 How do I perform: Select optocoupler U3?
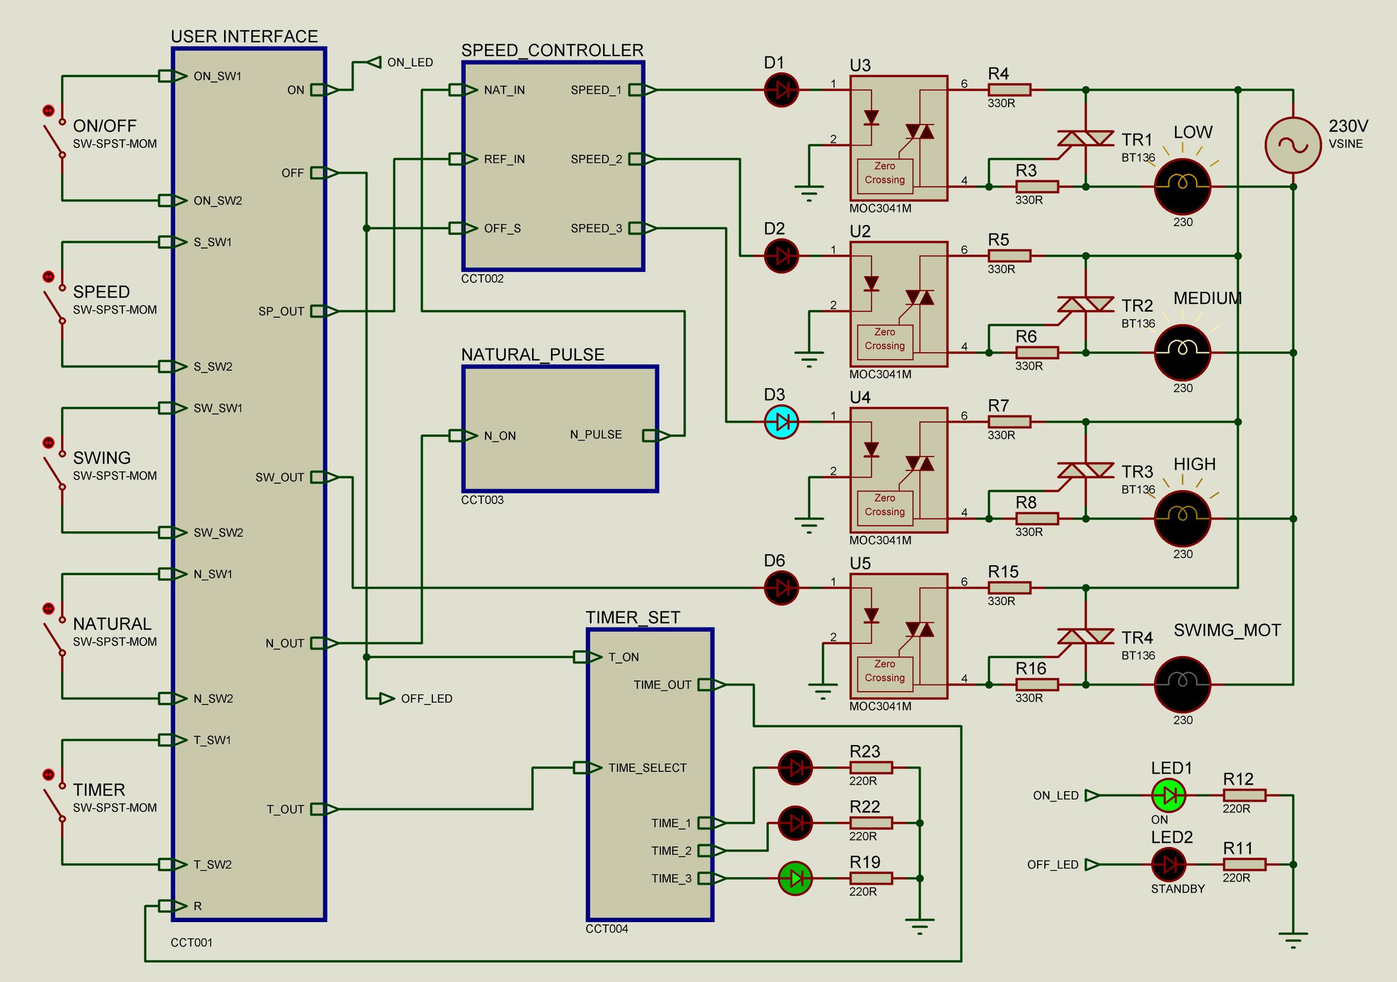899,138
